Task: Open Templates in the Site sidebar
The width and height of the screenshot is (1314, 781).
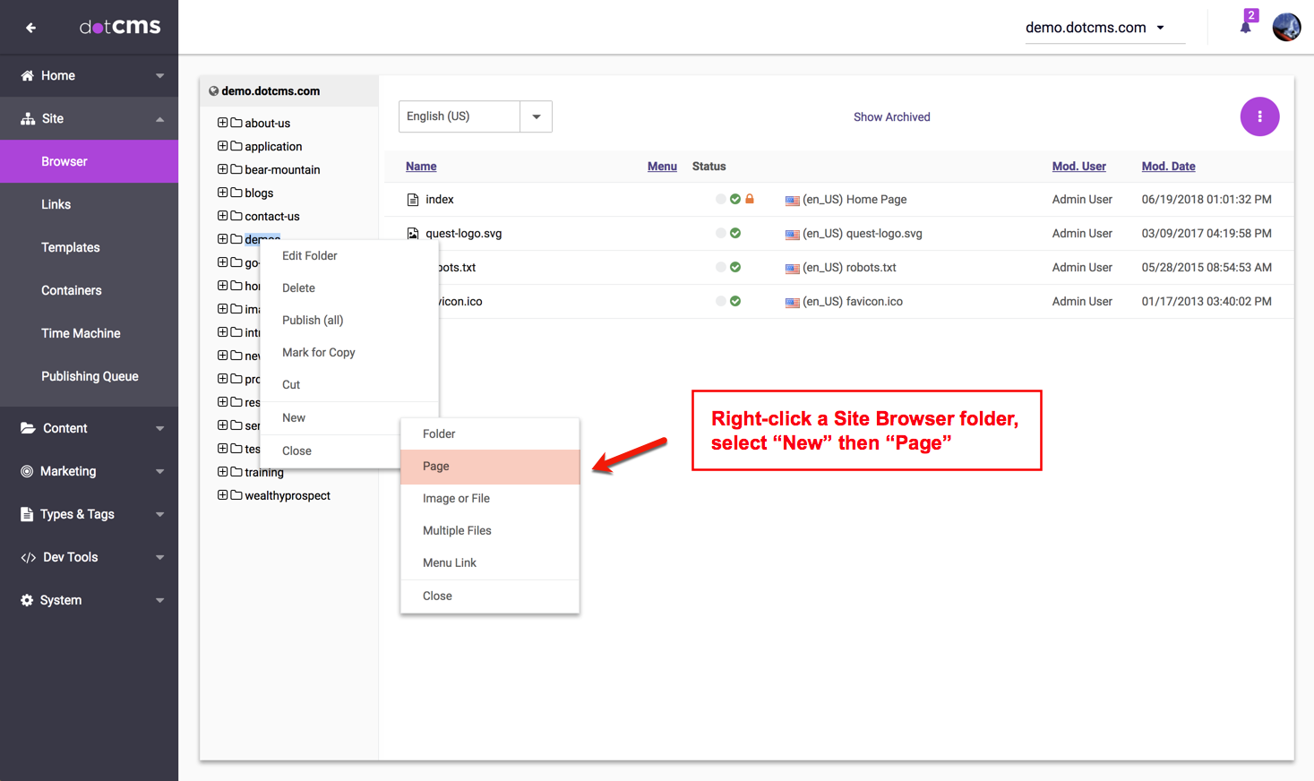Action: coord(71,247)
